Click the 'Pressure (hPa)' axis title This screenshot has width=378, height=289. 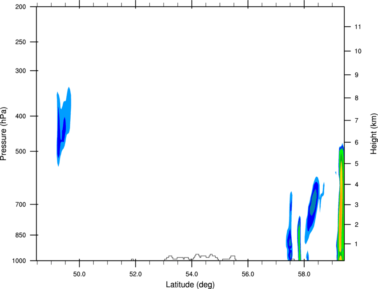(x=4, y=134)
